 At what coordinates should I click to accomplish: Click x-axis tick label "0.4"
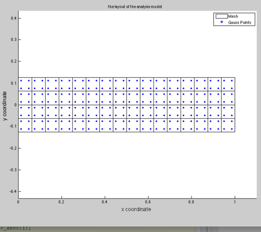point(104,202)
